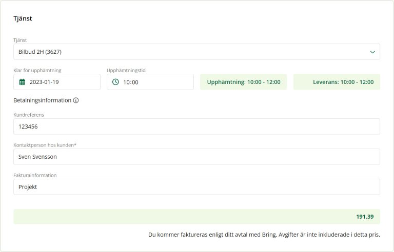394x252 pixels.
Task: Click the Bring invoicing disclaimer text
Action: (x=264, y=235)
